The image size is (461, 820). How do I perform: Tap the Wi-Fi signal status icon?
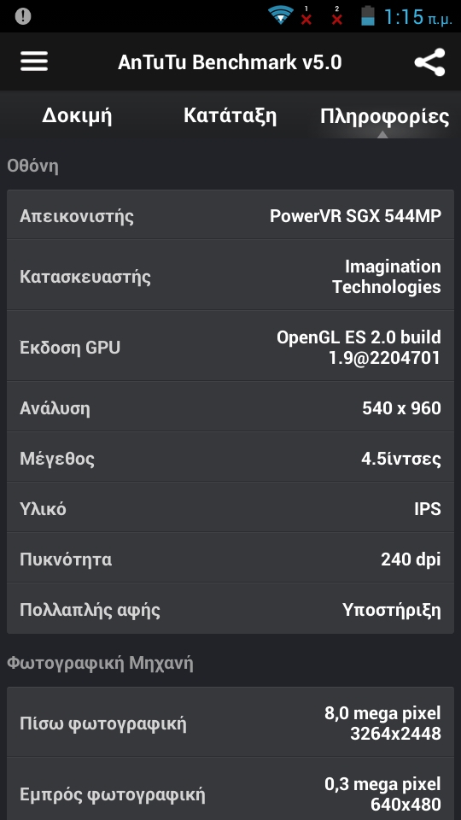[281, 15]
